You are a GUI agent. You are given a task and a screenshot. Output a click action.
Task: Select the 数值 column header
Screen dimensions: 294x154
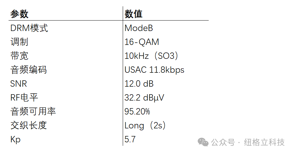pos(134,14)
